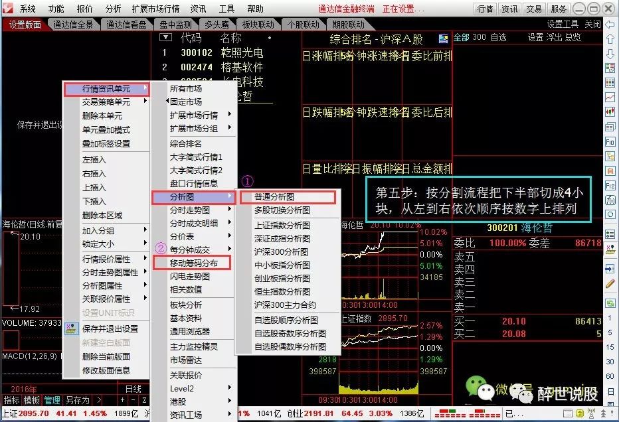Image resolution: width=619 pixels, height=422 pixels.
Task: Click the F12 trade sidebar icon
Action: pyautogui.click(x=610, y=185)
